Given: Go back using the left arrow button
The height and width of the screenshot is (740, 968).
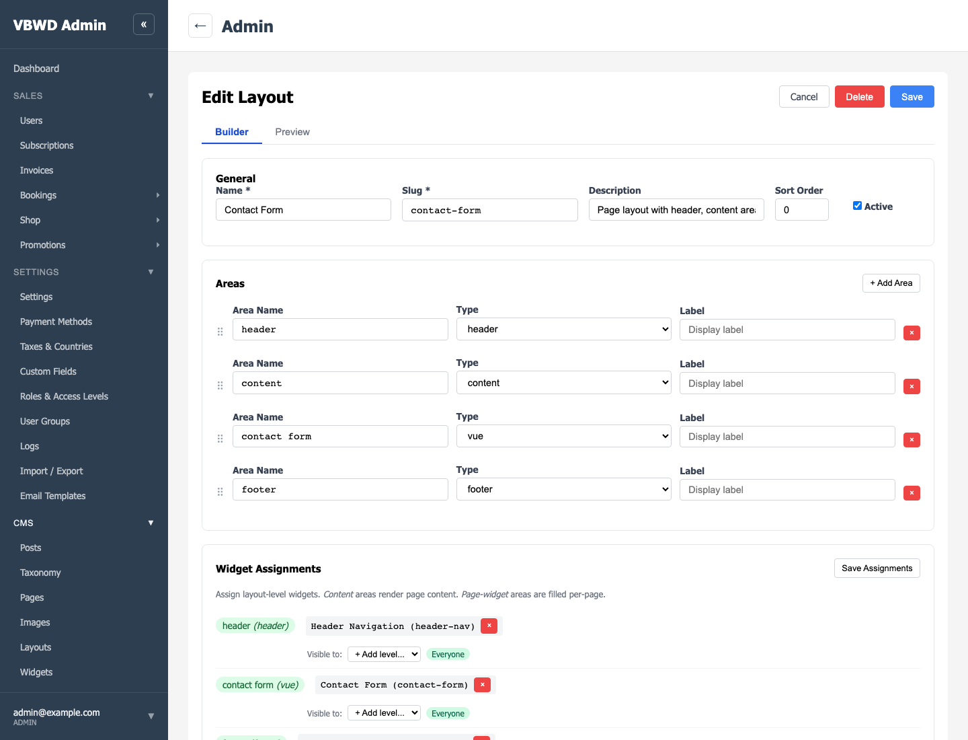Looking at the screenshot, I should pos(200,26).
